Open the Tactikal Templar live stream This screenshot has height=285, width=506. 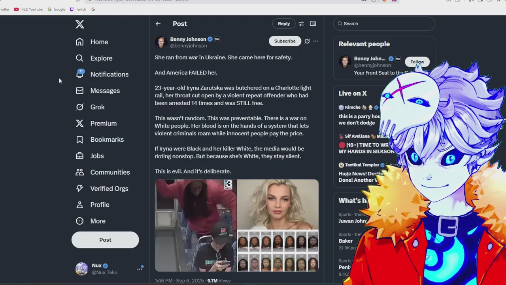tap(361, 173)
